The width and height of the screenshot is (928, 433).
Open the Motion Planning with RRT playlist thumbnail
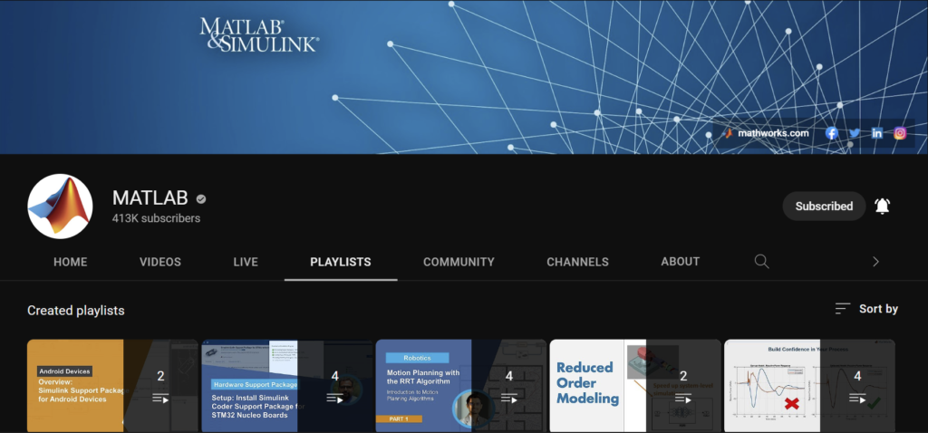coord(460,386)
